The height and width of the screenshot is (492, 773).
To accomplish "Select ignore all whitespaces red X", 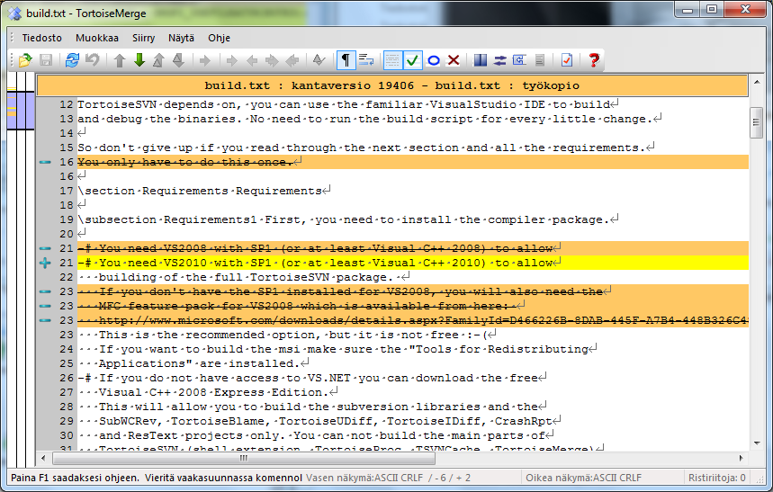I will point(454,60).
